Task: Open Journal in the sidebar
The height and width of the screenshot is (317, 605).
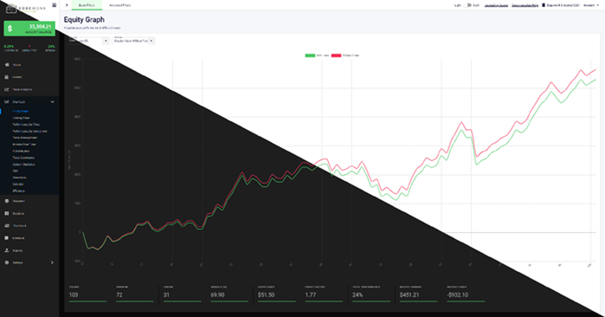Action: 17,77
